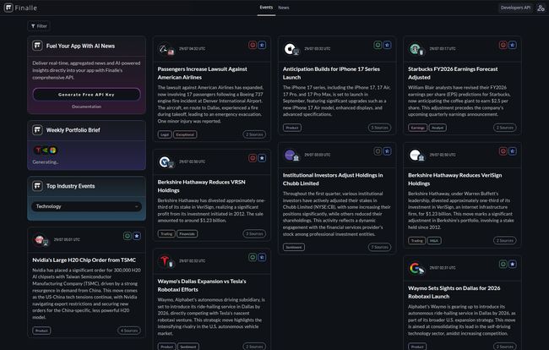The height and width of the screenshot is (350, 549).
Task: Expand sources on Chubb Limited card
Action: coord(379,247)
